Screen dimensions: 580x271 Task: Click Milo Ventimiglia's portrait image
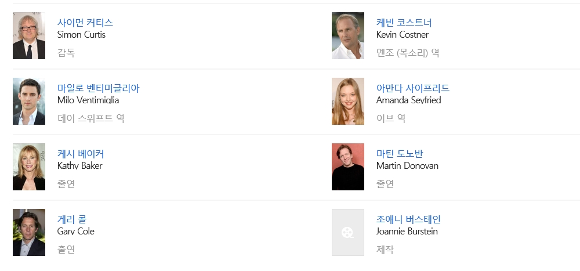coord(29,102)
